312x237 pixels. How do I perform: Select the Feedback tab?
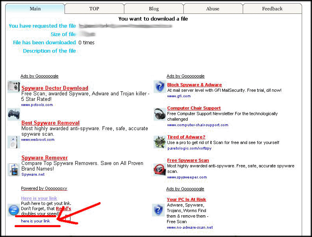point(272,9)
